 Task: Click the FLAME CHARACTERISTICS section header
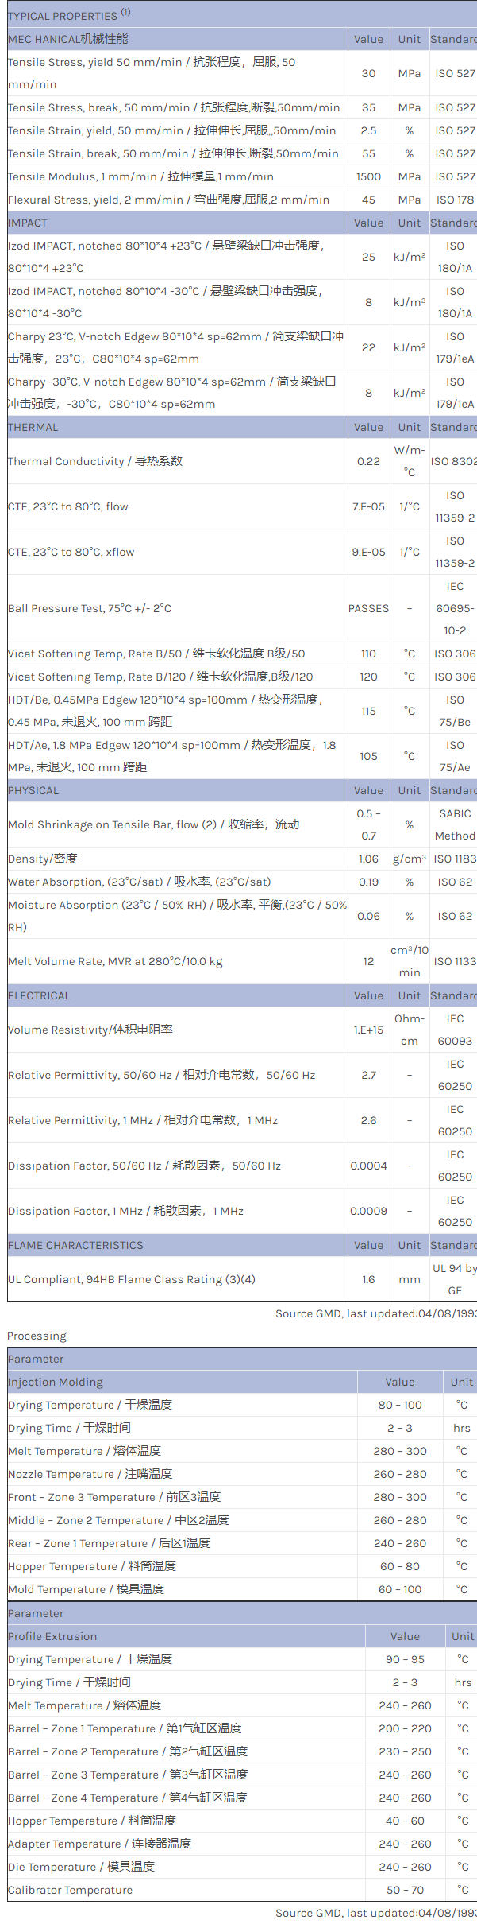[75, 1245]
